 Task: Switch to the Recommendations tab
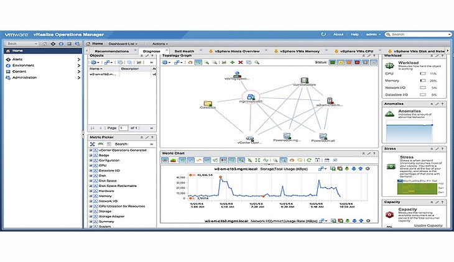tap(111, 51)
